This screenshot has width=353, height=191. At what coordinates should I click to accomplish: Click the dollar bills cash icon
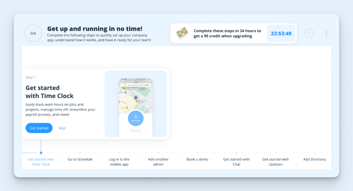tap(182, 33)
